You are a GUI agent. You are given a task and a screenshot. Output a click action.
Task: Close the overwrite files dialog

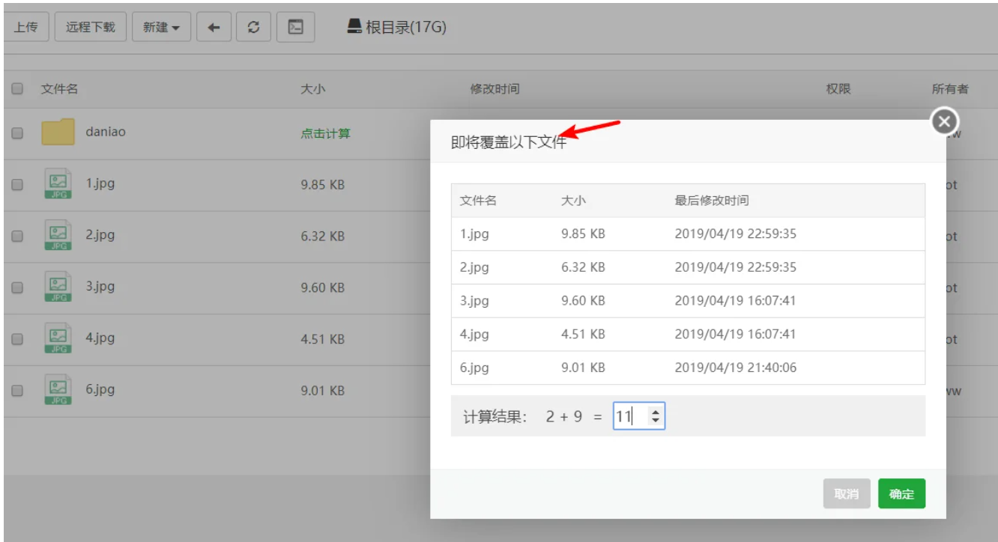coord(945,121)
